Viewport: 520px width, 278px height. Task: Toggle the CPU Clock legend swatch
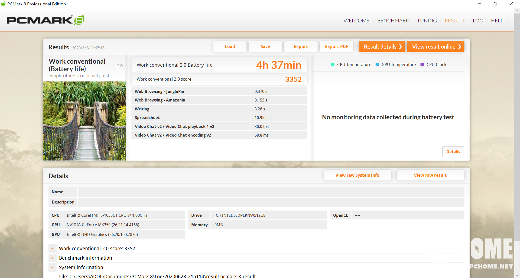point(422,65)
